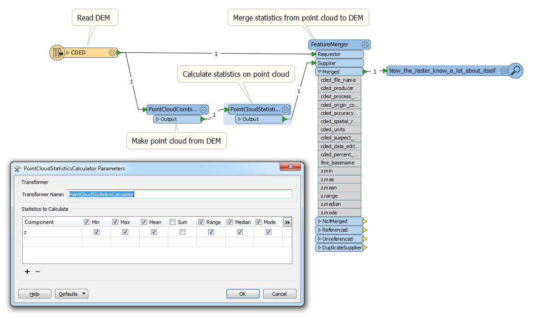The height and width of the screenshot is (318, 537).
Task: Collapse the Merged port attribute list
Action: (320, 72)
